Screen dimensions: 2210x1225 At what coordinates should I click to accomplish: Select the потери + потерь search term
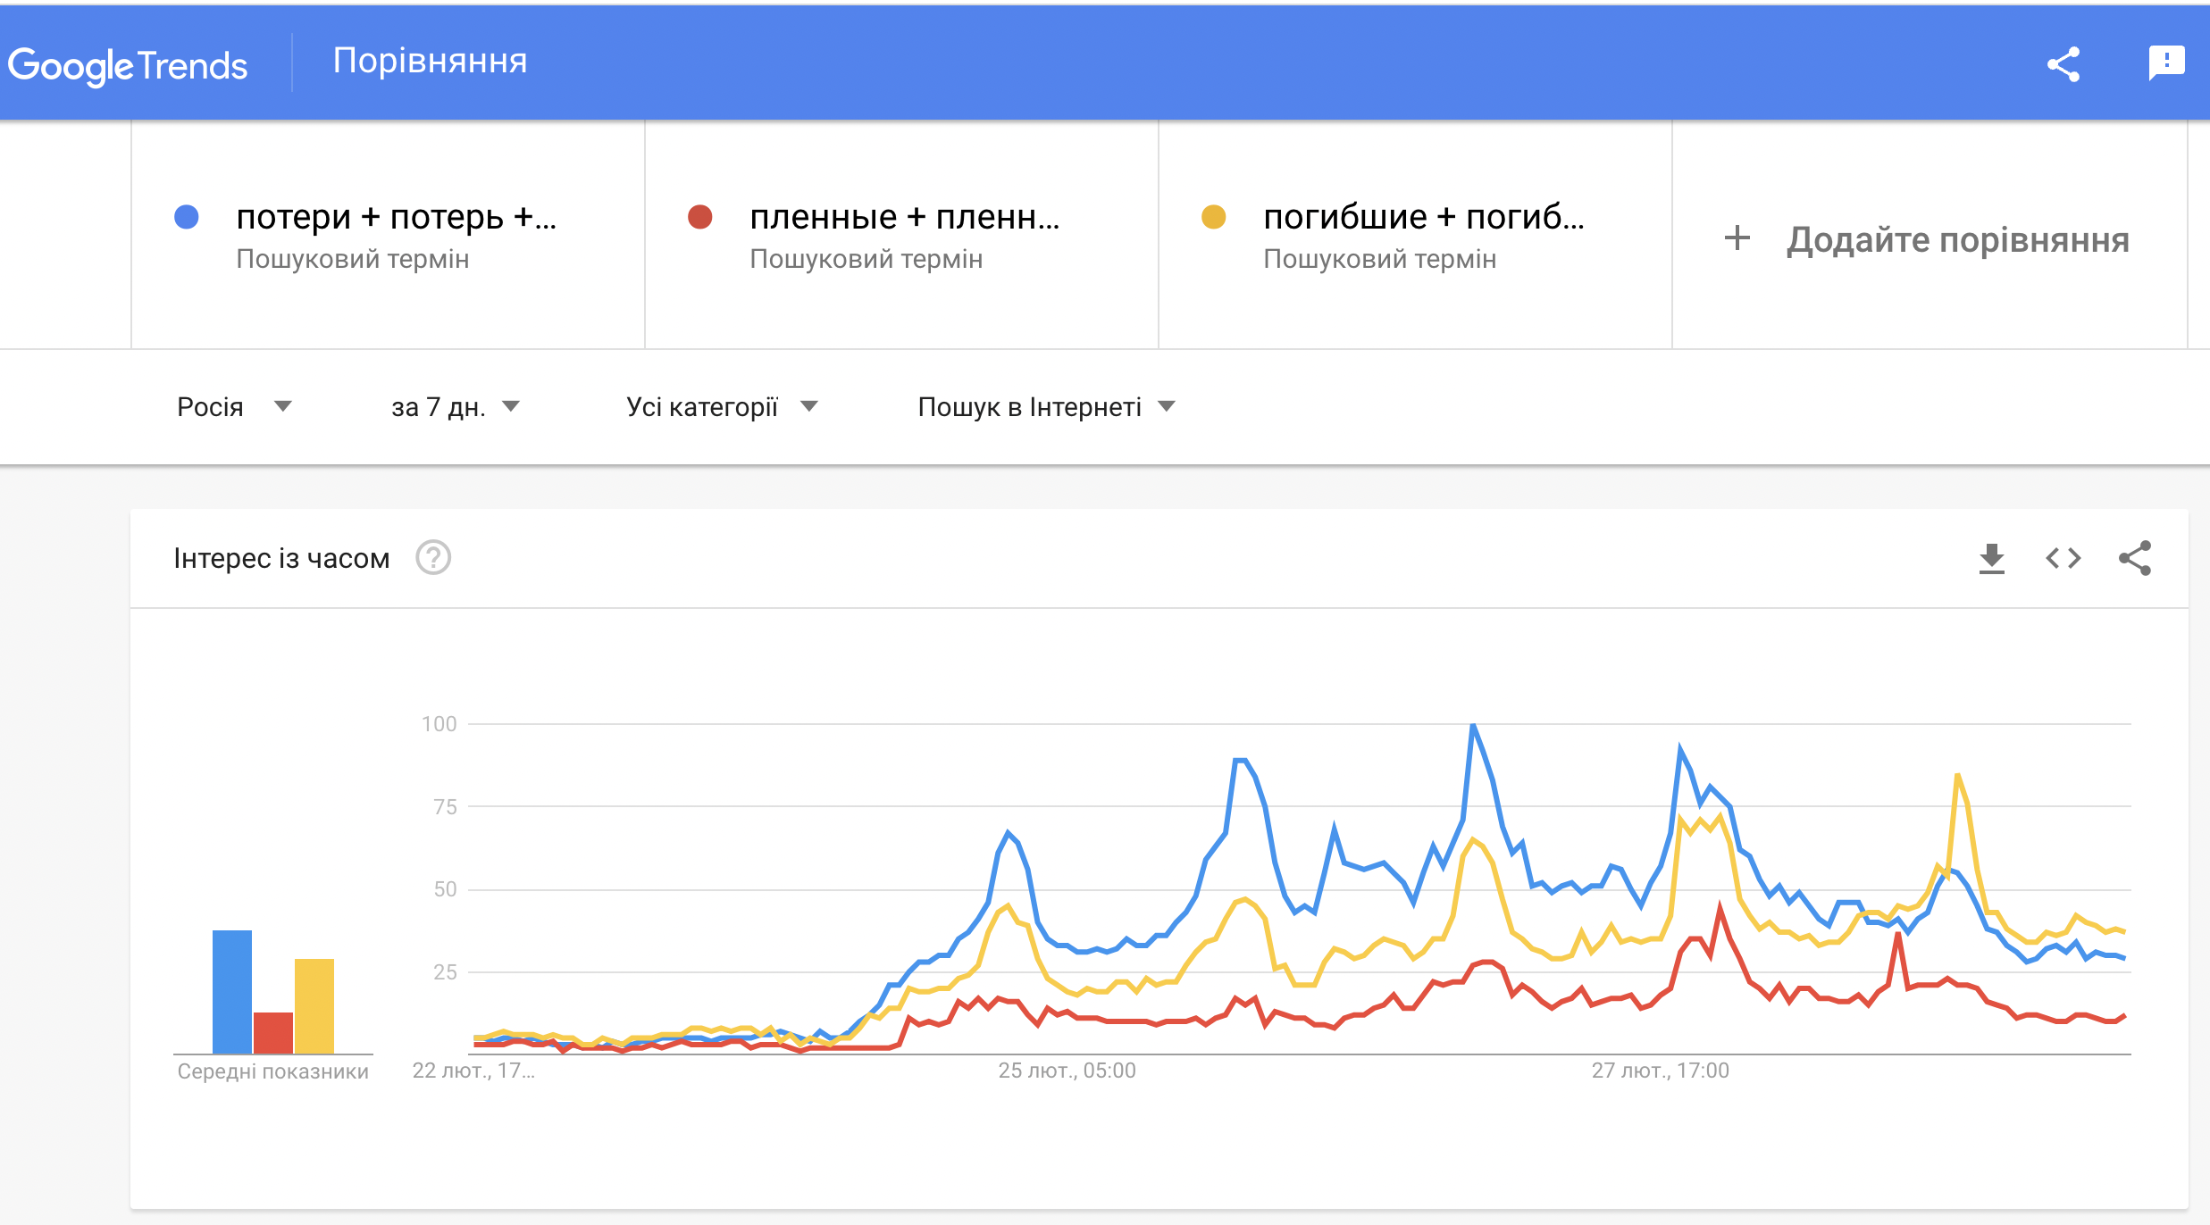(396, 217)
